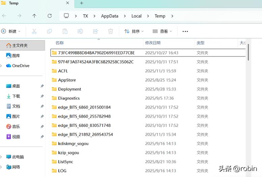
Task: Open 网络 in the sidebar
Action: point(13,167)
